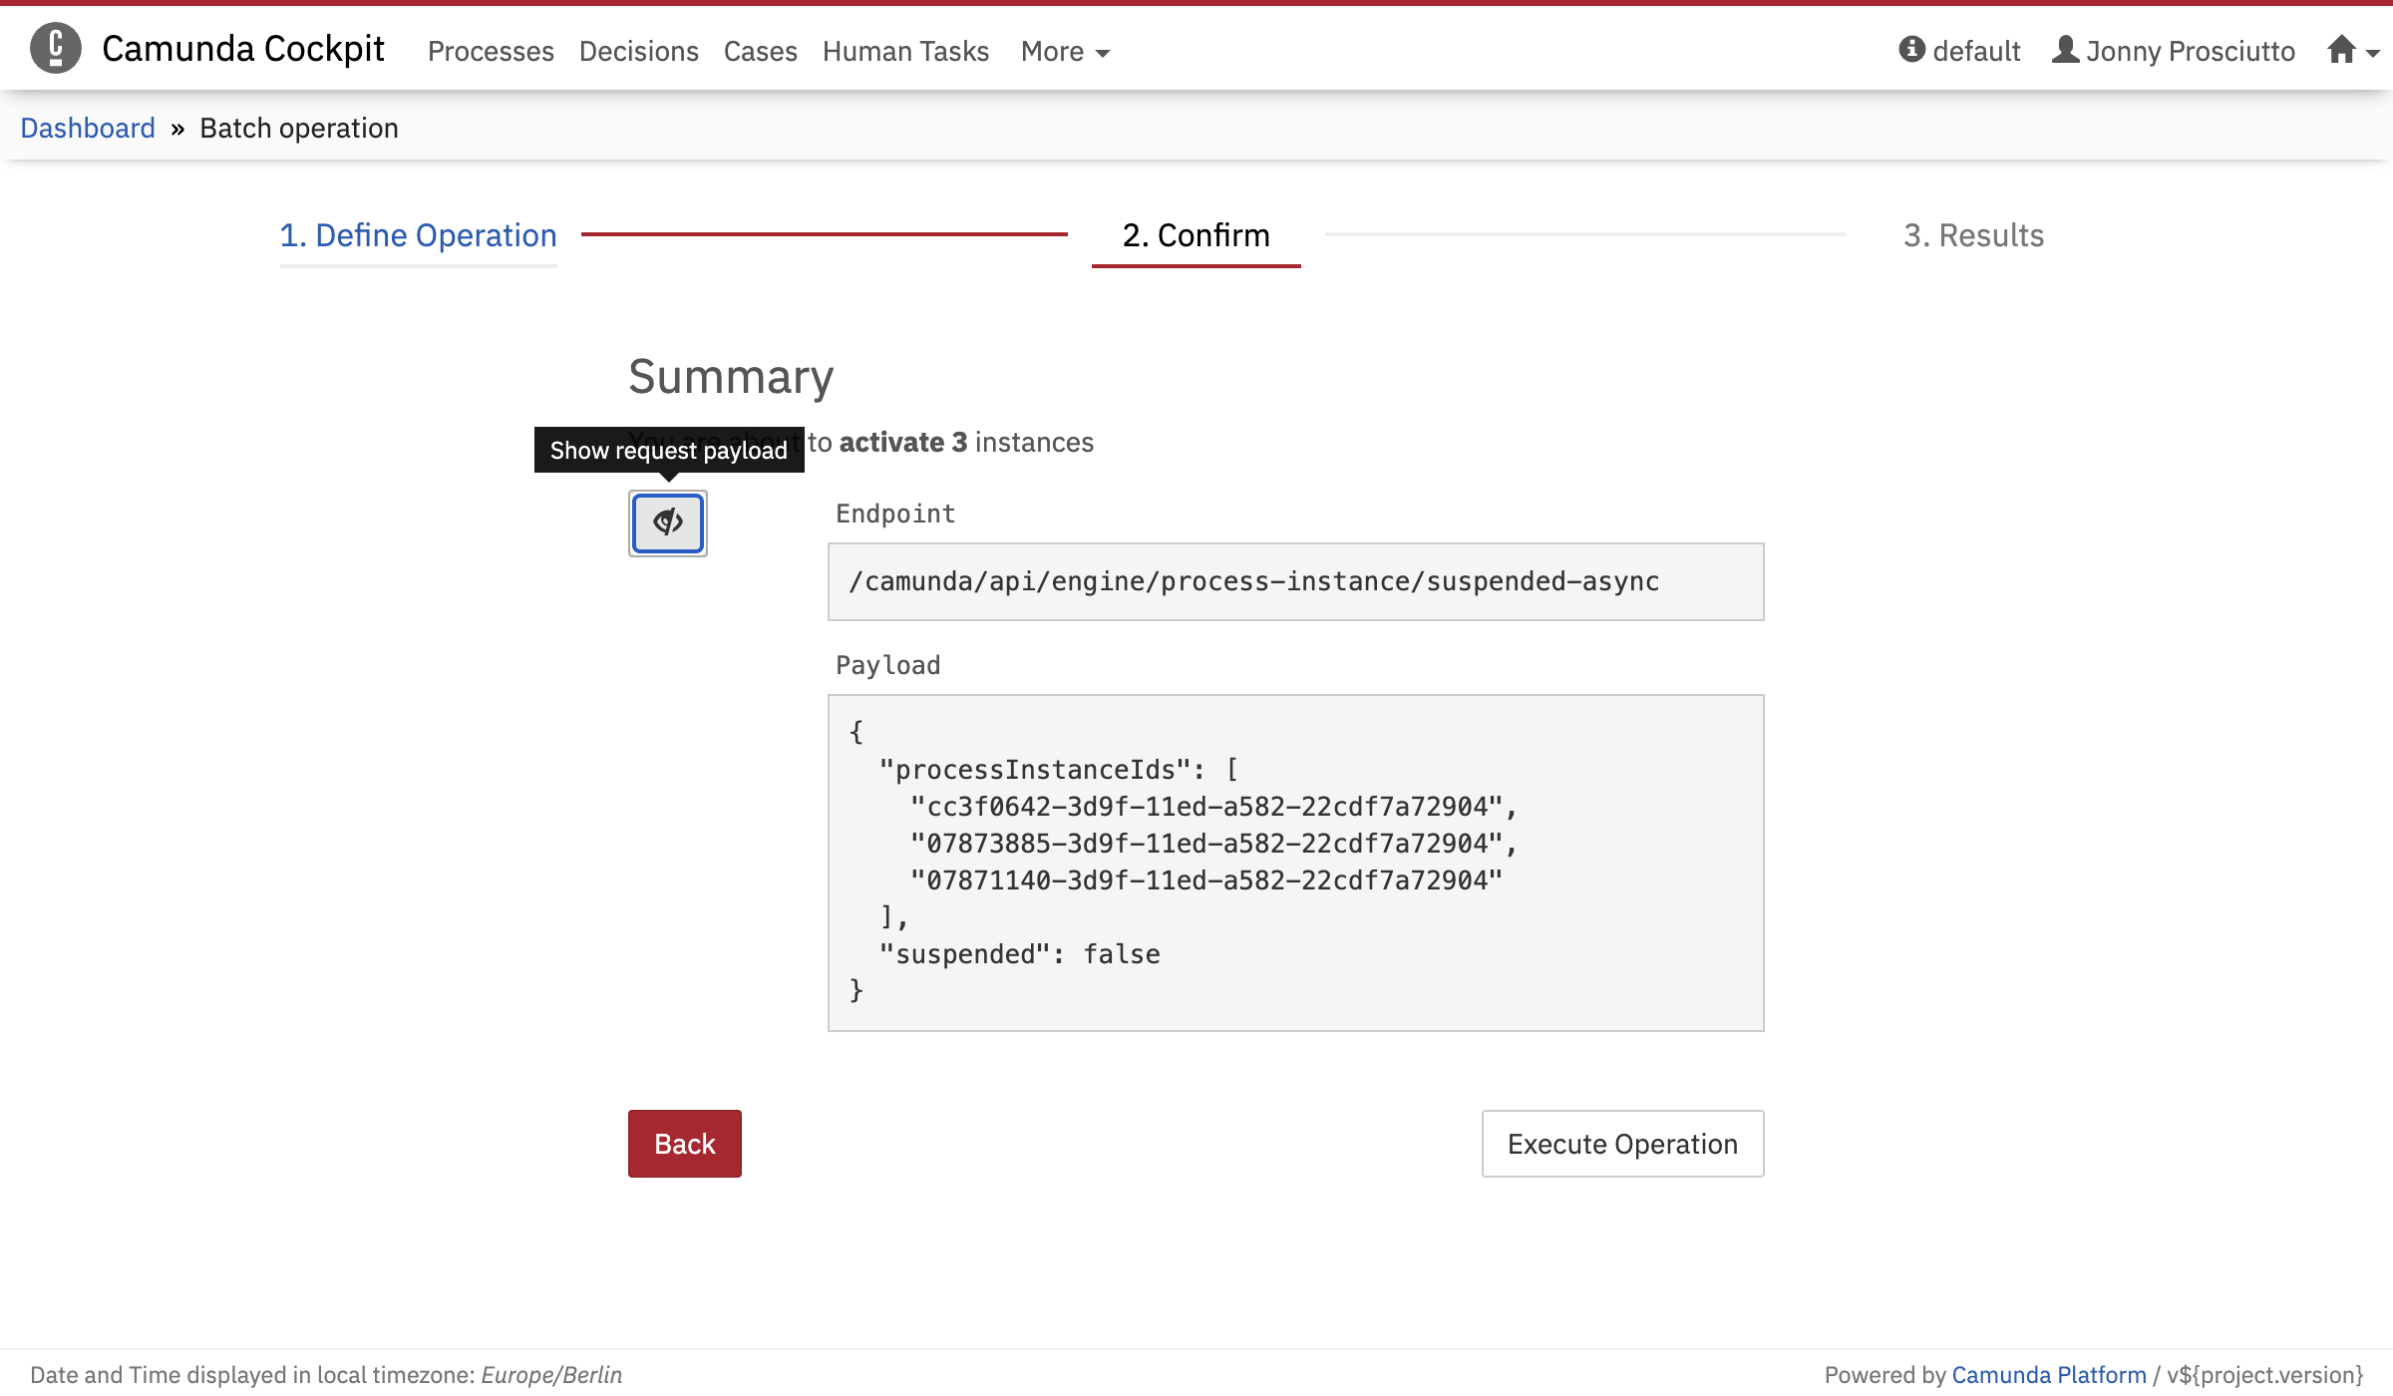Click the Camunda Cockpit title

(243, 48)
